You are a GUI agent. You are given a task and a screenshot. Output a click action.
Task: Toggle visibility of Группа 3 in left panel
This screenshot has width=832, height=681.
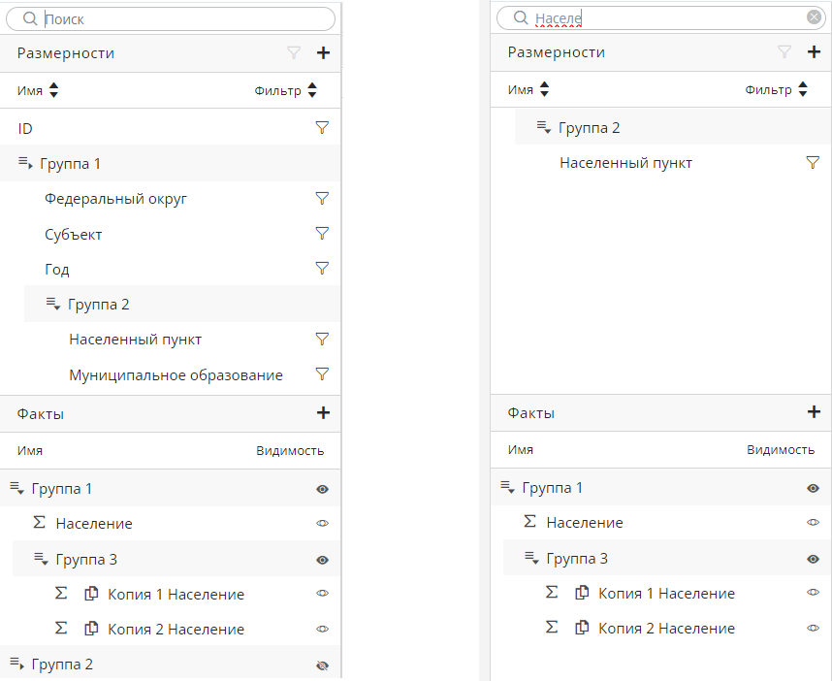point(323,560)
